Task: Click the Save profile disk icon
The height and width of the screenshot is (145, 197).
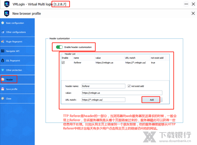Action: click(3, 89)
